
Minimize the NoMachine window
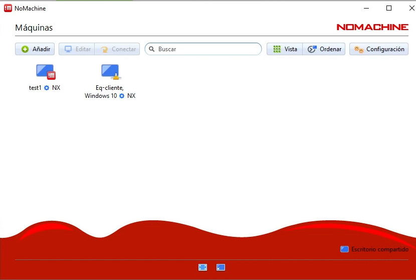366,8
